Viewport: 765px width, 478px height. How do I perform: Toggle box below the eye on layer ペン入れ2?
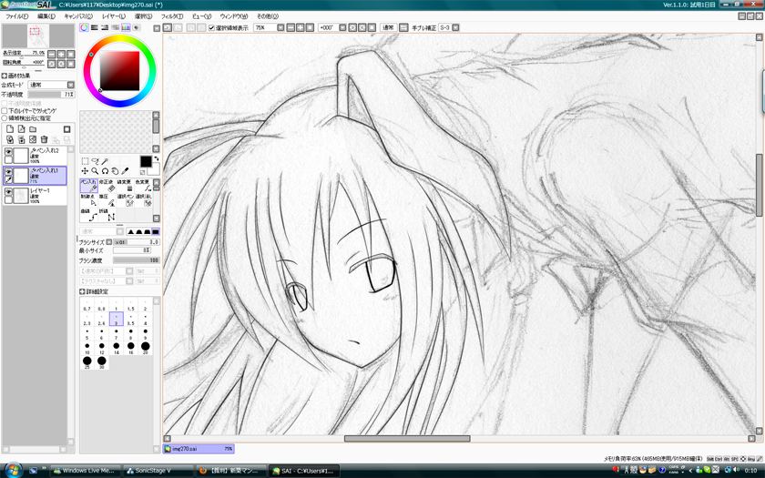point(8,160)
